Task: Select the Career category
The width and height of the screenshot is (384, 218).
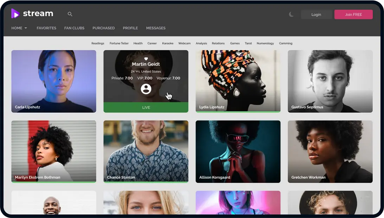Action: (152, 43)
